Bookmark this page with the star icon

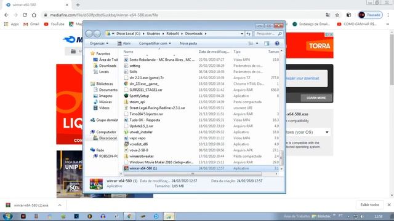coord(337,15)
